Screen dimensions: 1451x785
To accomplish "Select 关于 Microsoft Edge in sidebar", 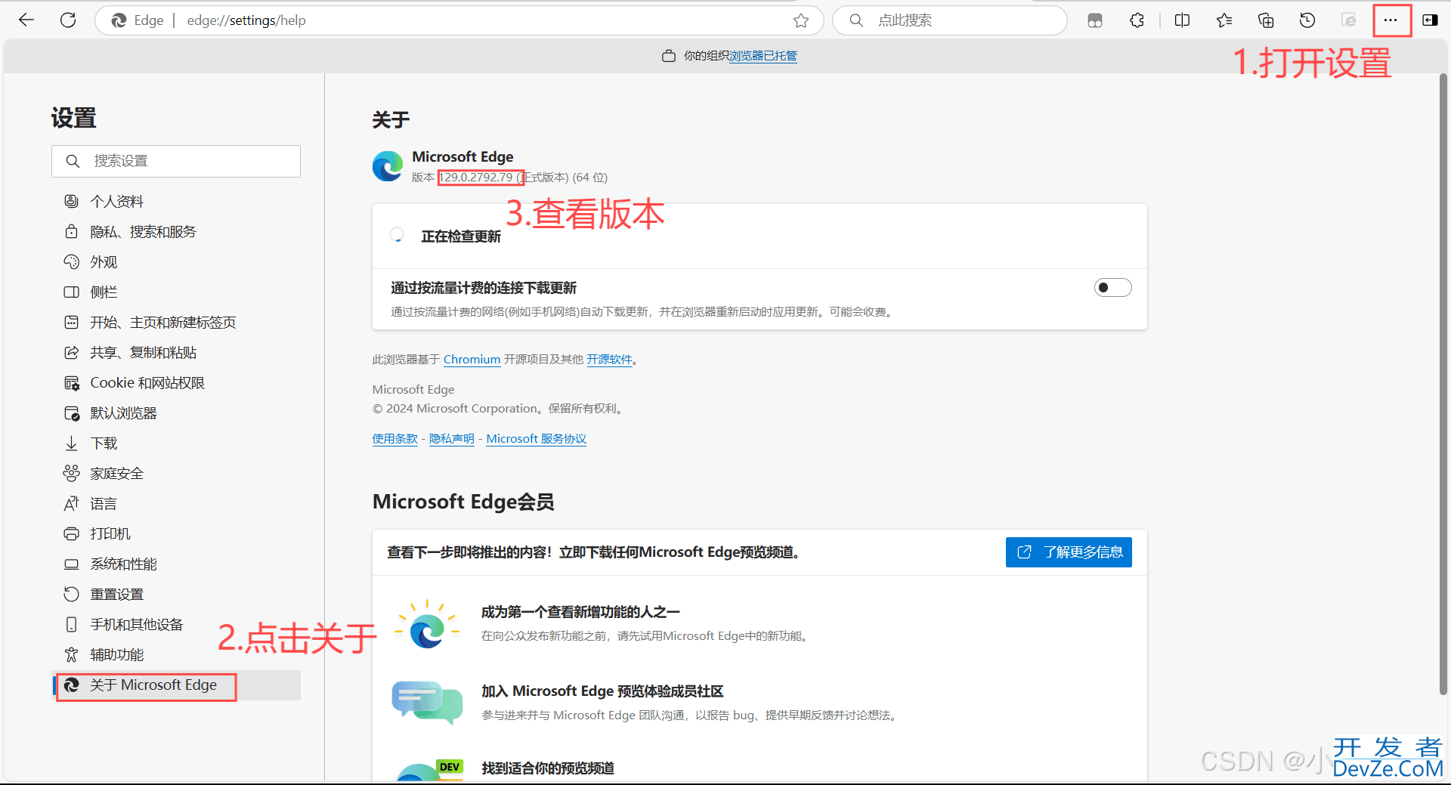I will [x=176, y=685].
